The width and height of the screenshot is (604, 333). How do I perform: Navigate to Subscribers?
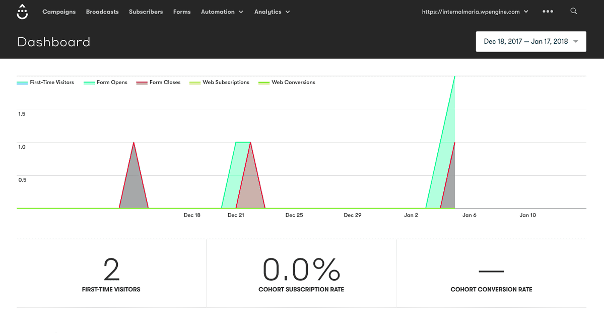coord(146,12)
